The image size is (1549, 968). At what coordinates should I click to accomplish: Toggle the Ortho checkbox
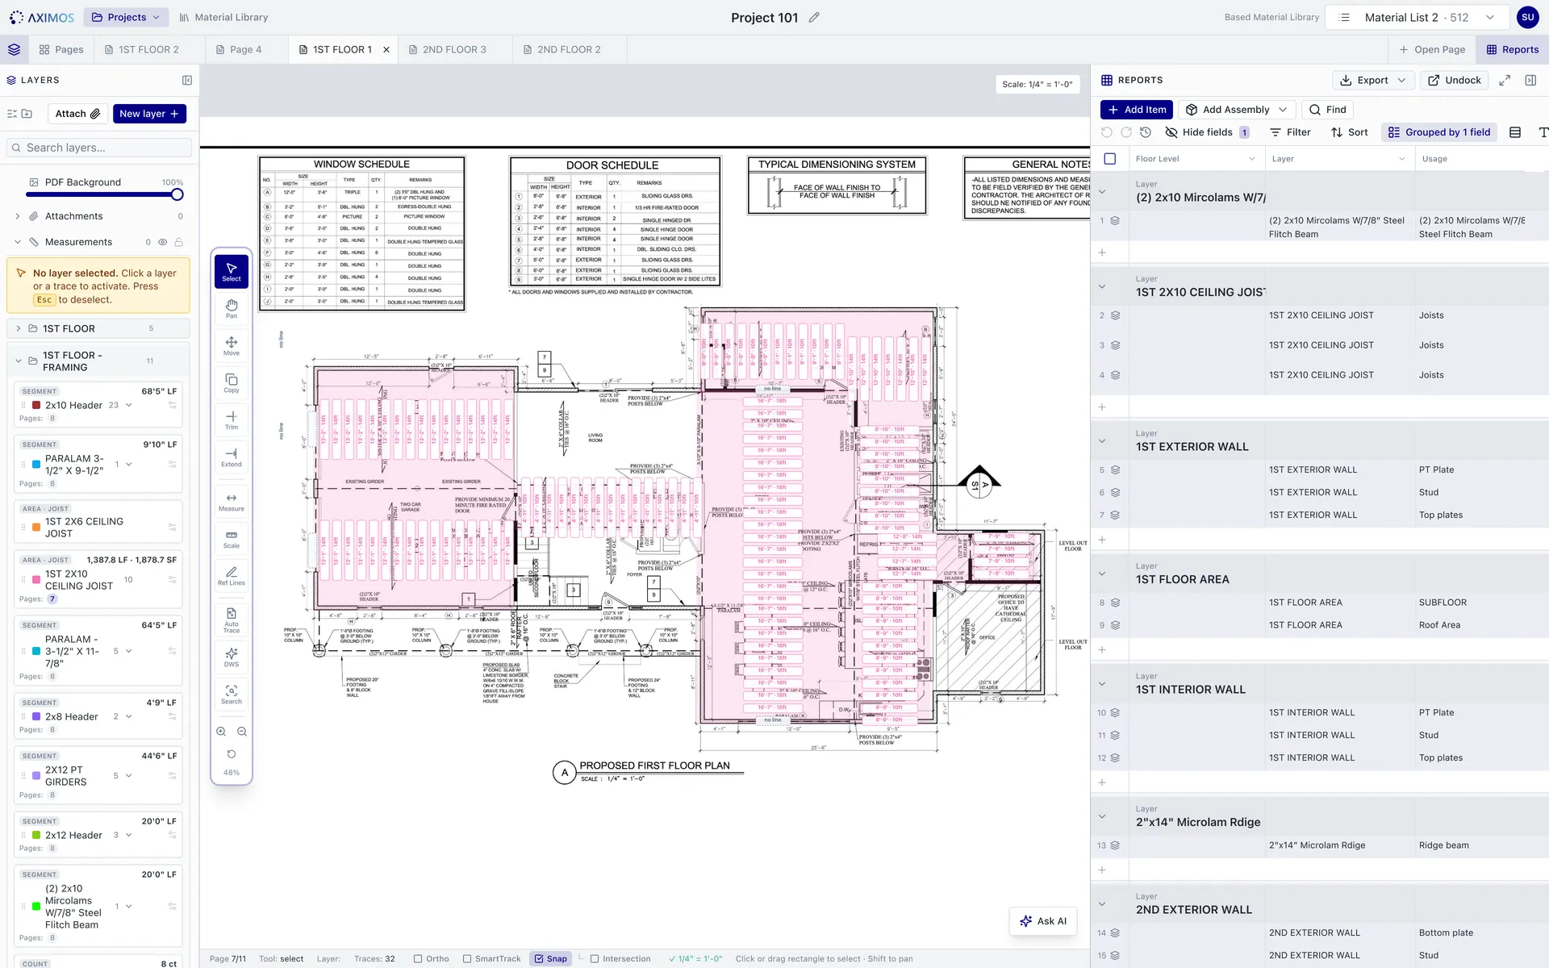coord(432,958)
